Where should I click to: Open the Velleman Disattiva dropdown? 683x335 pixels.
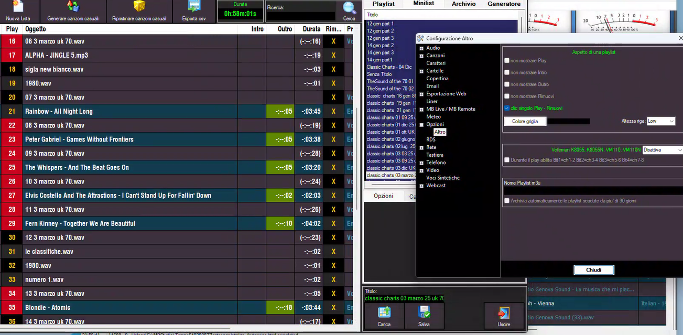[x=662, y=150]
